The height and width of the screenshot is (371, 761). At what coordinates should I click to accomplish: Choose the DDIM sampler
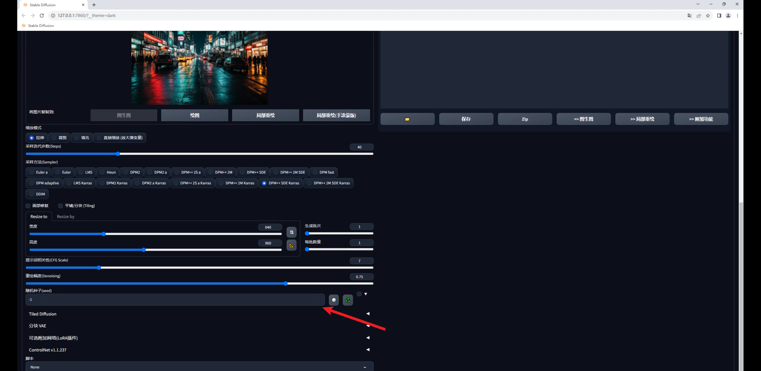(x=37, y=194)
